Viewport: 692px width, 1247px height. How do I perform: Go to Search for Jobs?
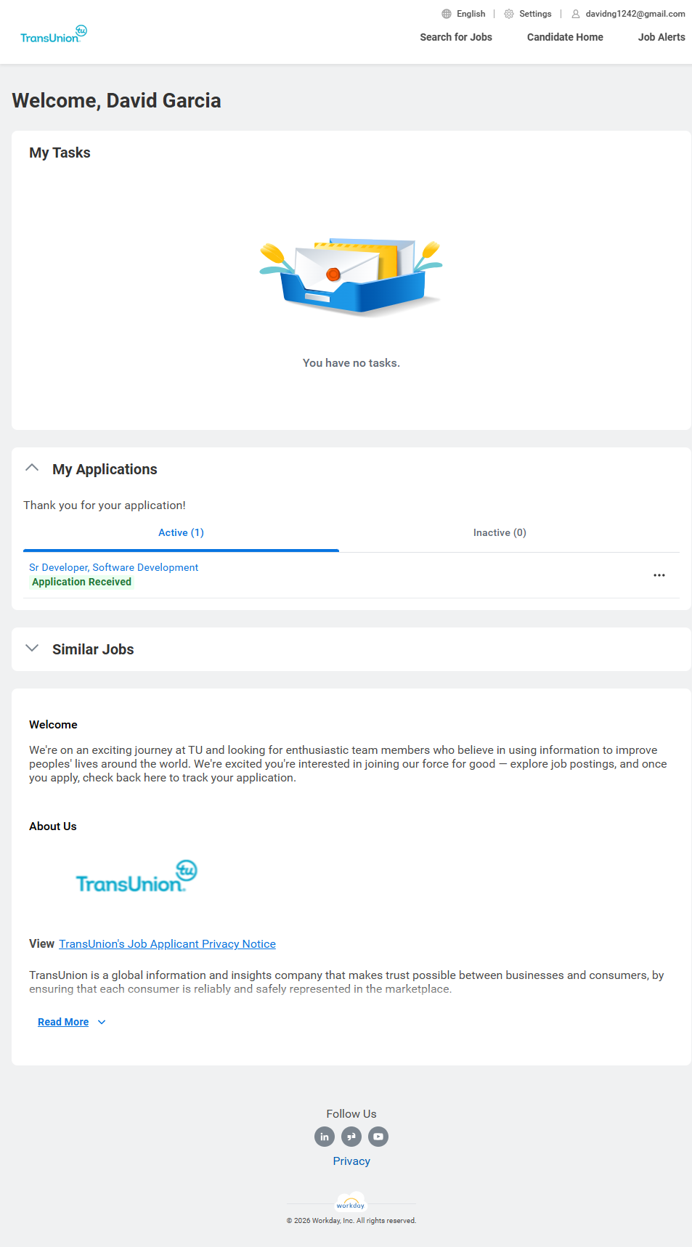coord(456,37)
